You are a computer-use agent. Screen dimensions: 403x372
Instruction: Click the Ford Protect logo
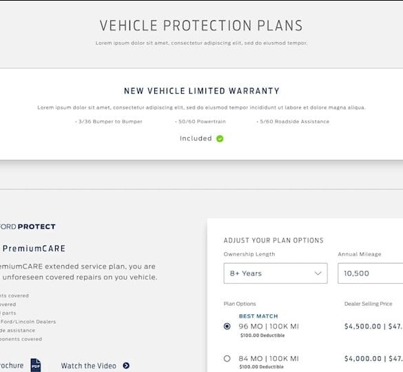coord(28,227)
